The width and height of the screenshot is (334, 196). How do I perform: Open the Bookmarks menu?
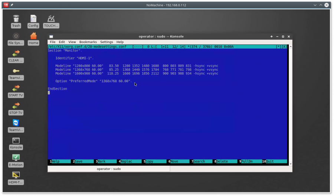point(88,42)
